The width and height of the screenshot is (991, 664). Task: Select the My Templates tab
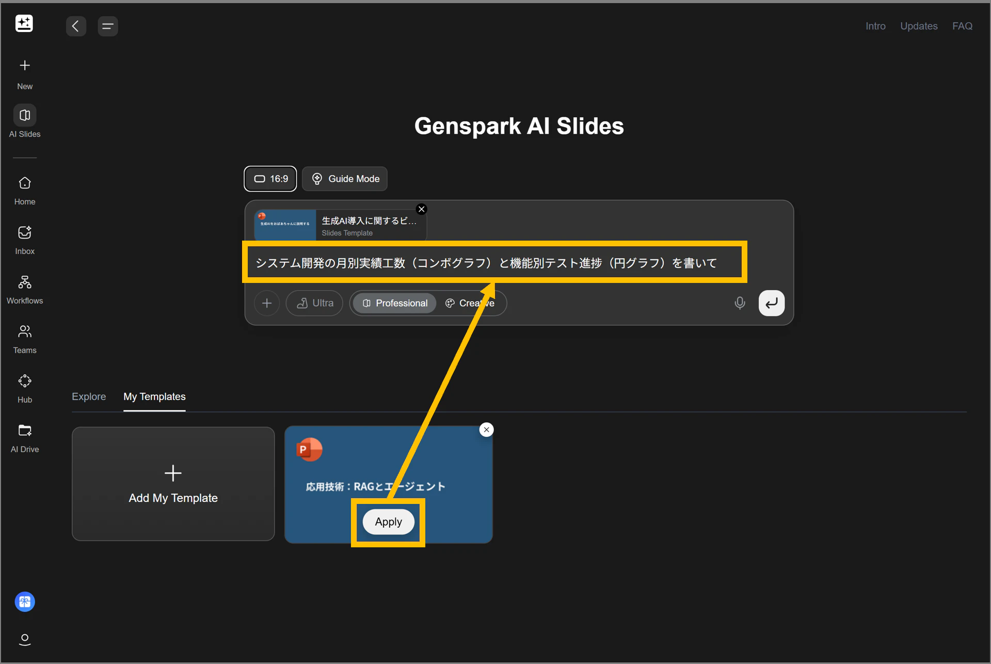[154, 397]
